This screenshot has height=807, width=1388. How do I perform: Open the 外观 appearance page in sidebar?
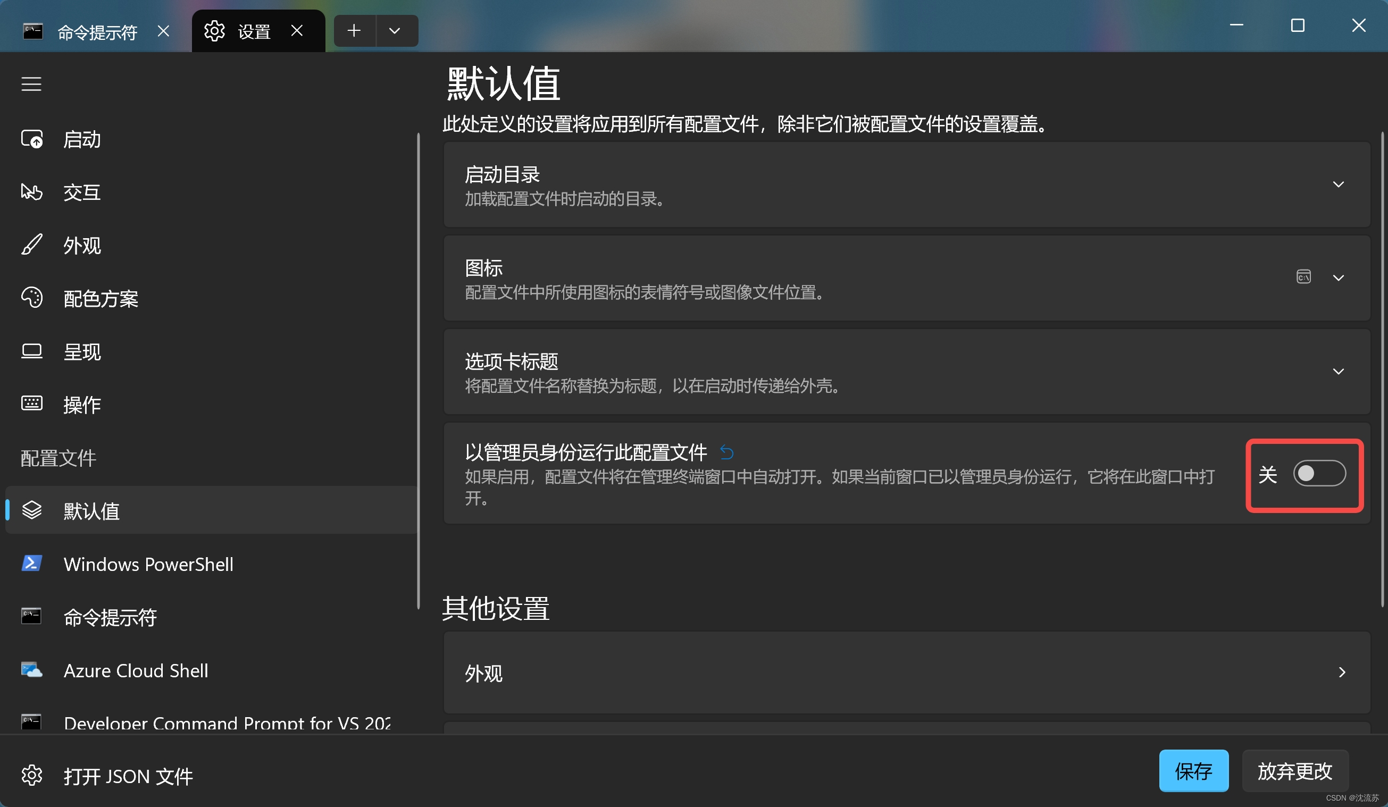(x=81, y=246)
